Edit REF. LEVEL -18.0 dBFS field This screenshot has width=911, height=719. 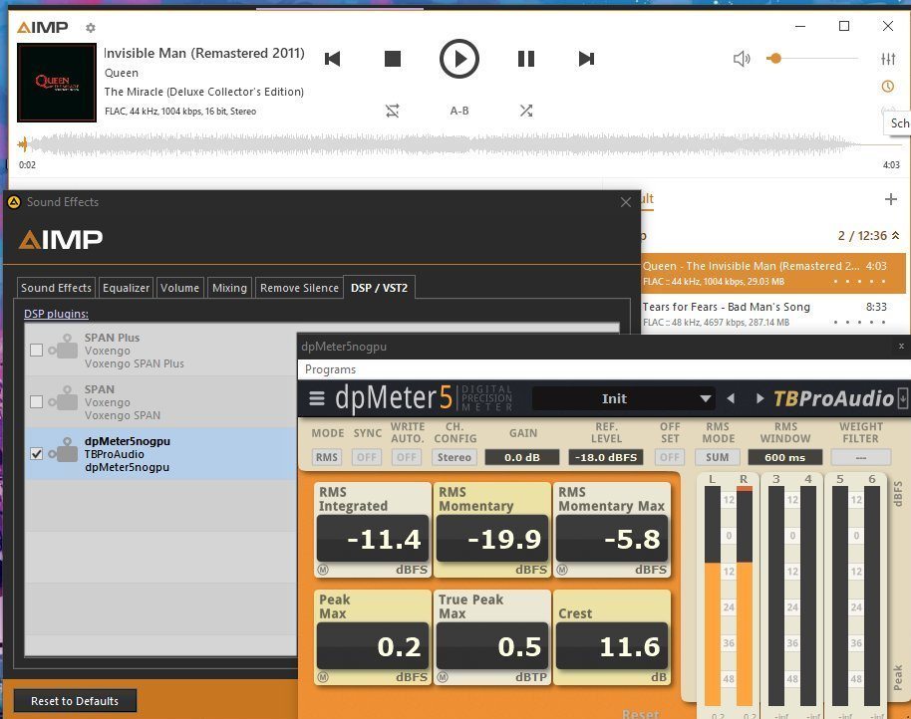pyautogui.click(x=606, y=457)
